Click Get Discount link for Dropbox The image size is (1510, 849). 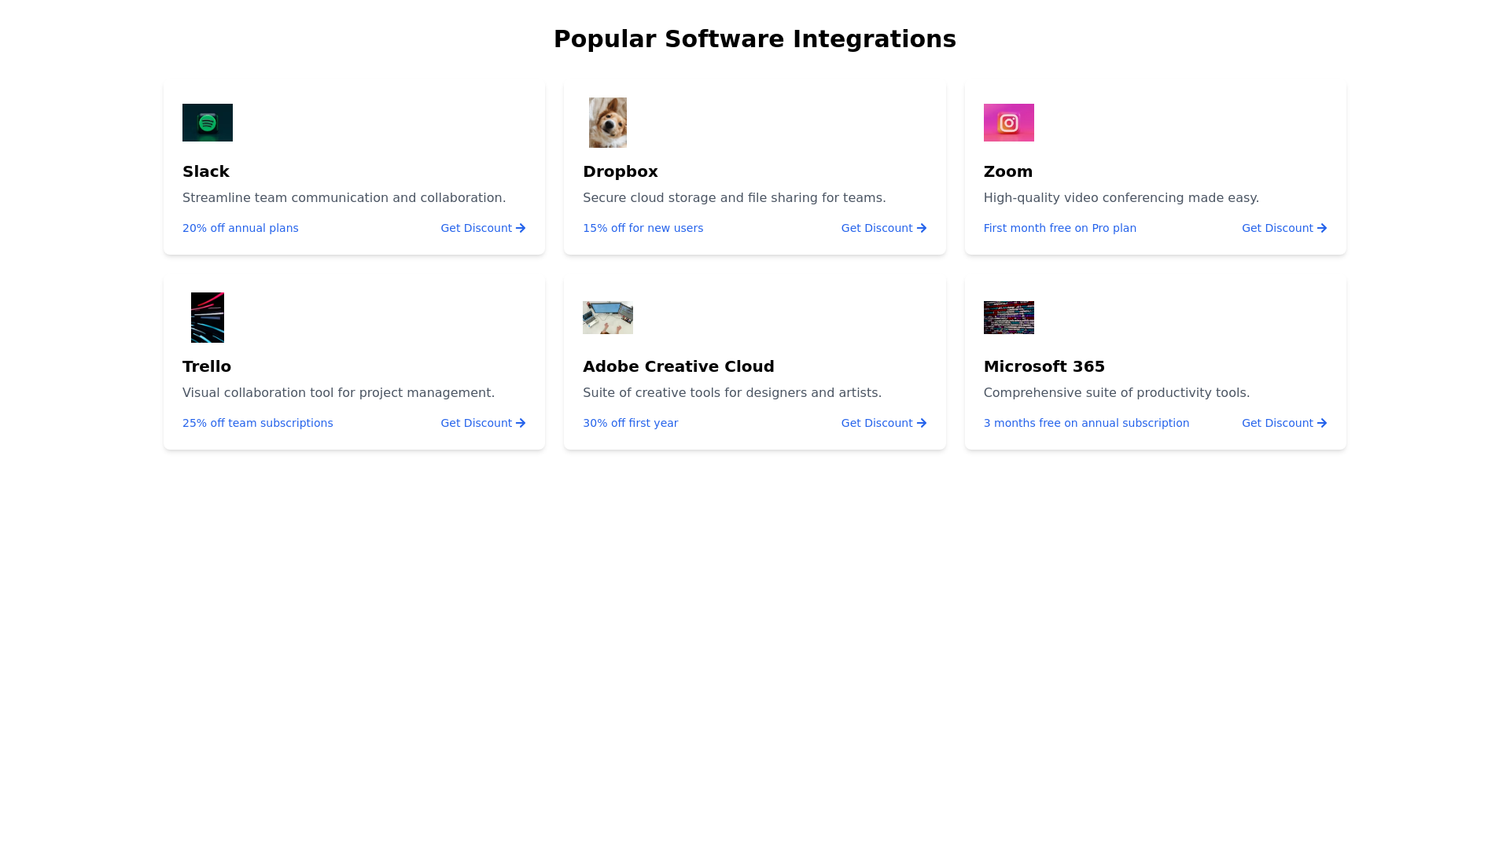[x=883, y=228]
